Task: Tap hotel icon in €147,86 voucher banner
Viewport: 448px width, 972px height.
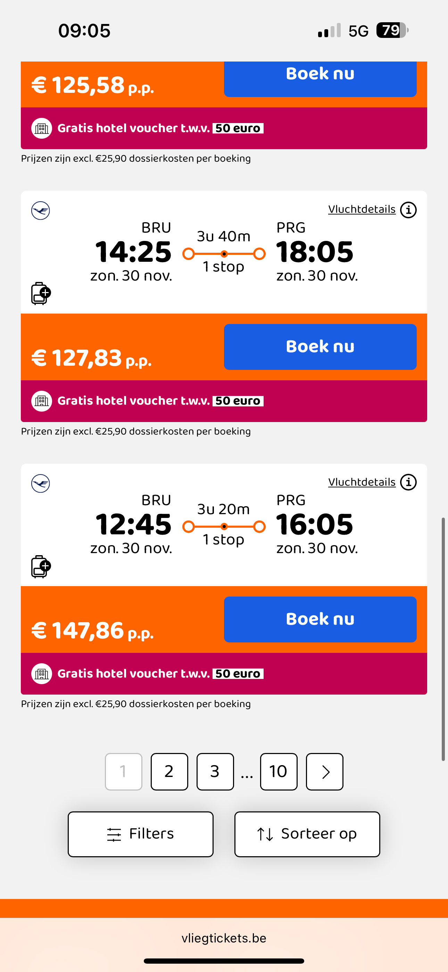Action: point(41,673)
